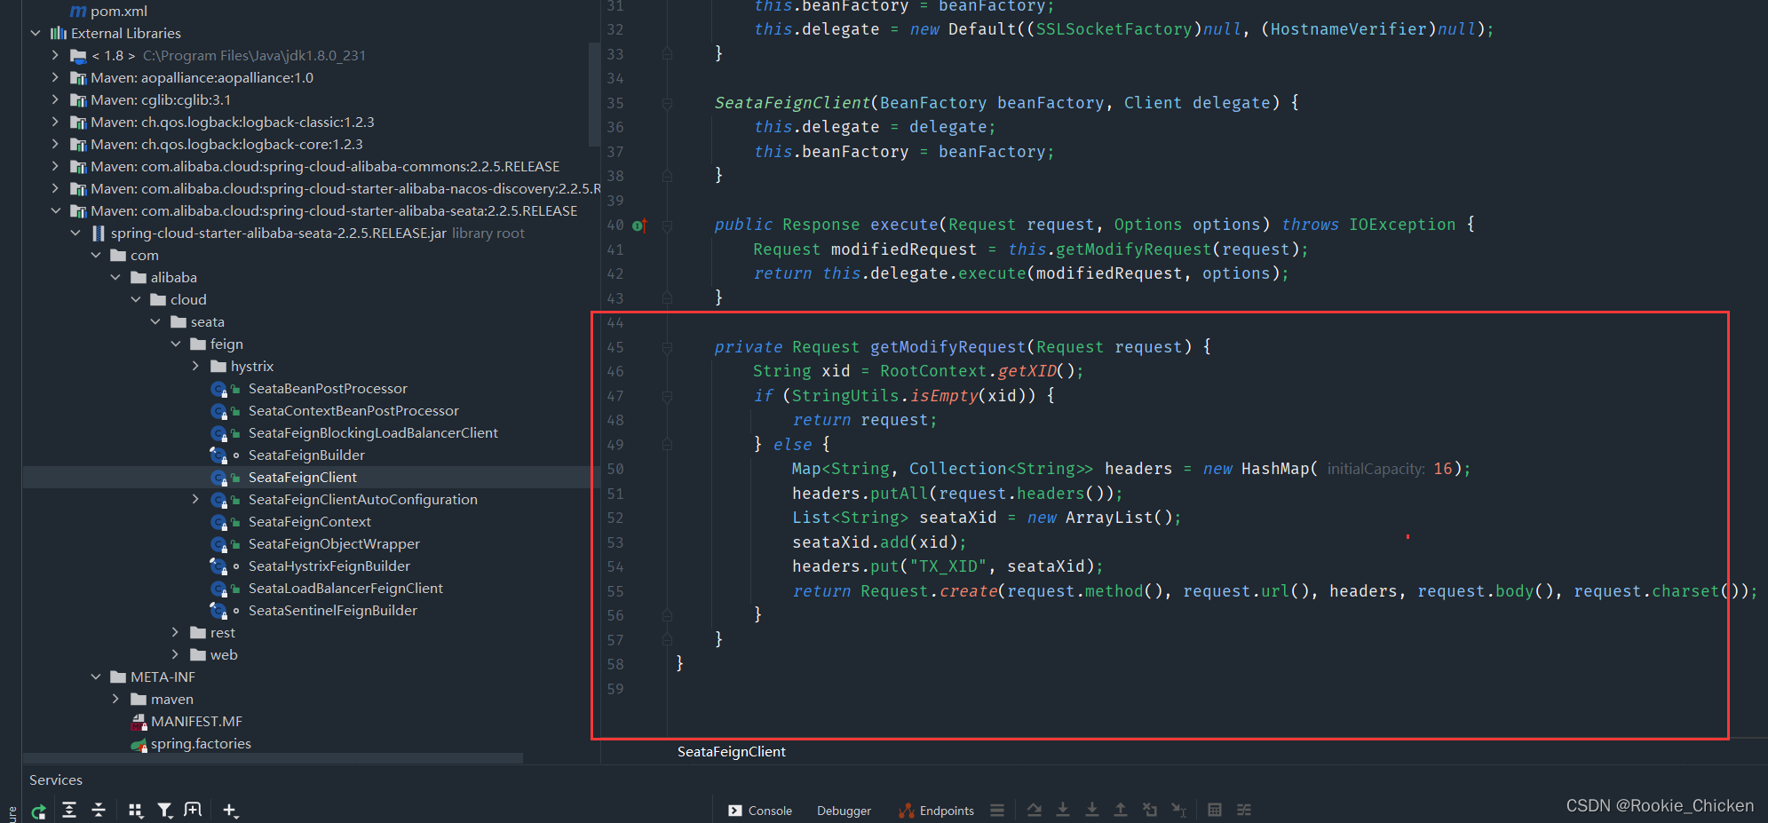
Task: Select SeataBeanPostProcessor in the project tree
Action: click(x=328, y=389)
